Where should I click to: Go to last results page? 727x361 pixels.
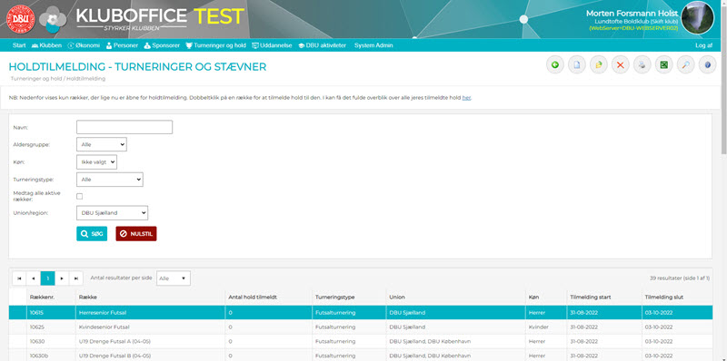tap(76, 278)
